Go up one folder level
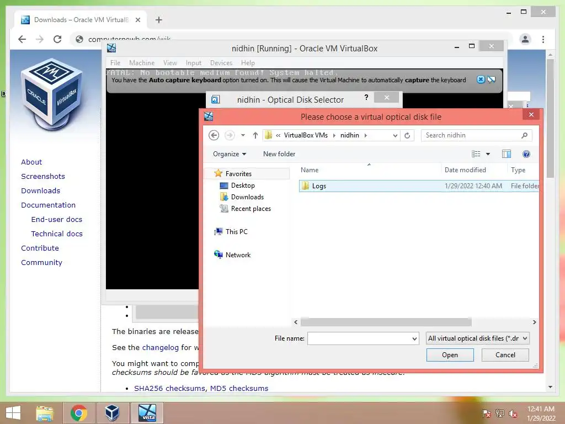This screenshot has width=565, height=424. [255, 136]
